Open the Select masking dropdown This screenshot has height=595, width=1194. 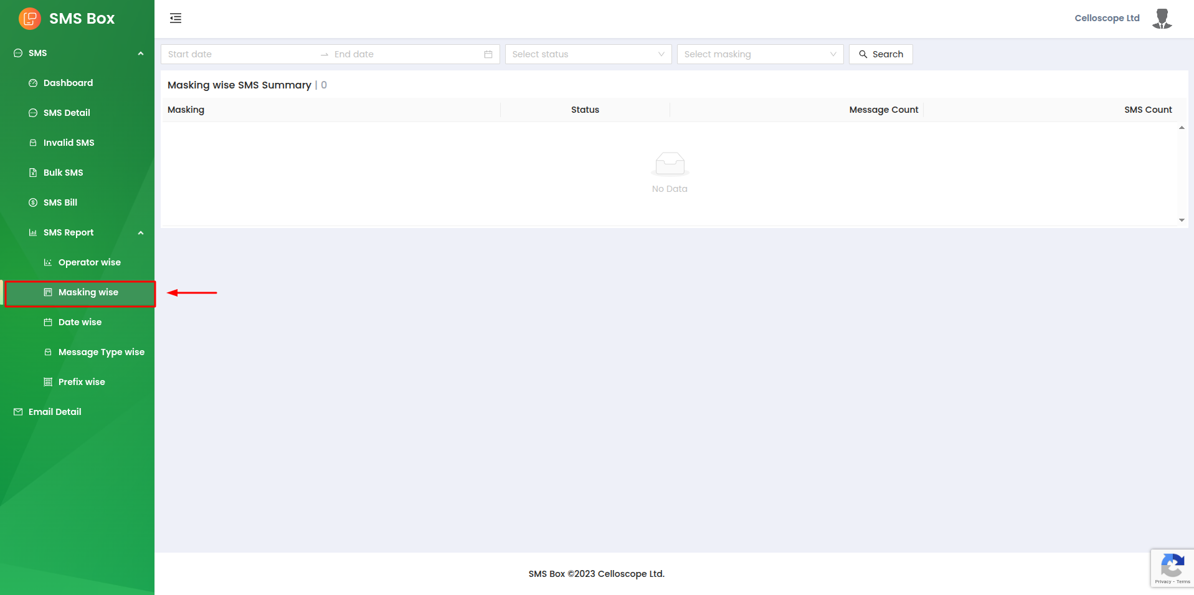760,54
